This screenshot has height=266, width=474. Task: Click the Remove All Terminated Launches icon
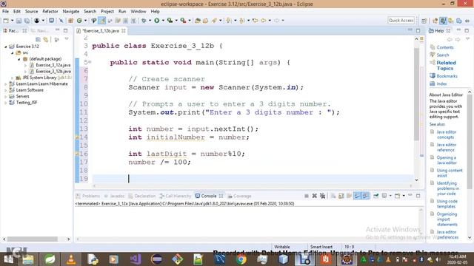323,196
